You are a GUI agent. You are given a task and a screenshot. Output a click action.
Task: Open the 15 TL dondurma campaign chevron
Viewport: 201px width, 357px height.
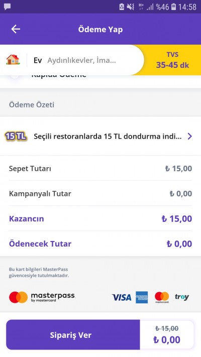click(x=189, y=137)
